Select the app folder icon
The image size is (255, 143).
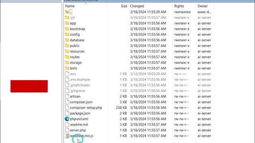pyautogui.click(x=67, y=23)
